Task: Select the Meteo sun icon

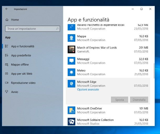Action: (71, 72)
